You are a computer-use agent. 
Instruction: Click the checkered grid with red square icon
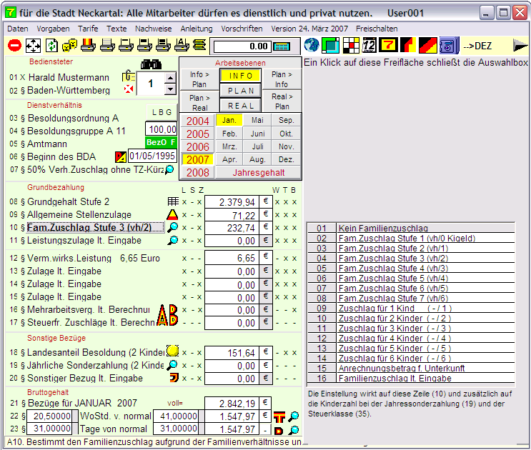click(351, 45)
